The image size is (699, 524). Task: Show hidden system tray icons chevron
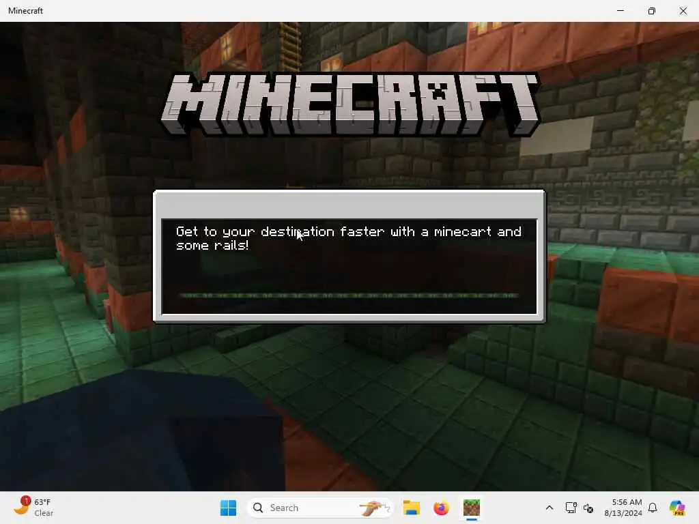550,508
